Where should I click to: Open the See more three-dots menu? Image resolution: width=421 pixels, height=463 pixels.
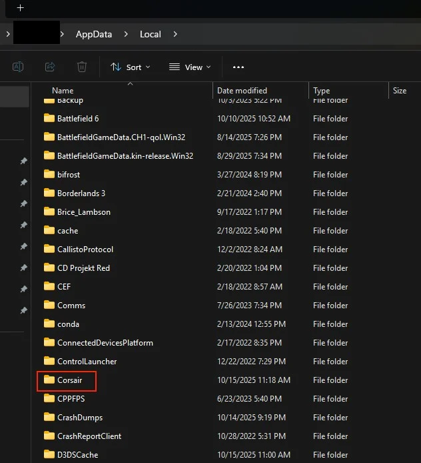point(238,67)
